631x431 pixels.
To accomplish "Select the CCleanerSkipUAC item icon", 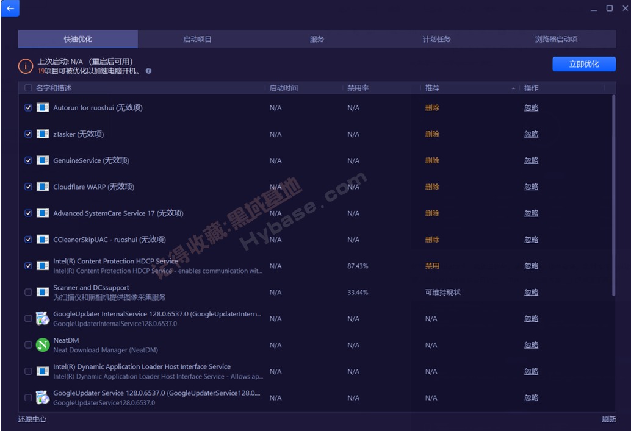I will point(43,239).
